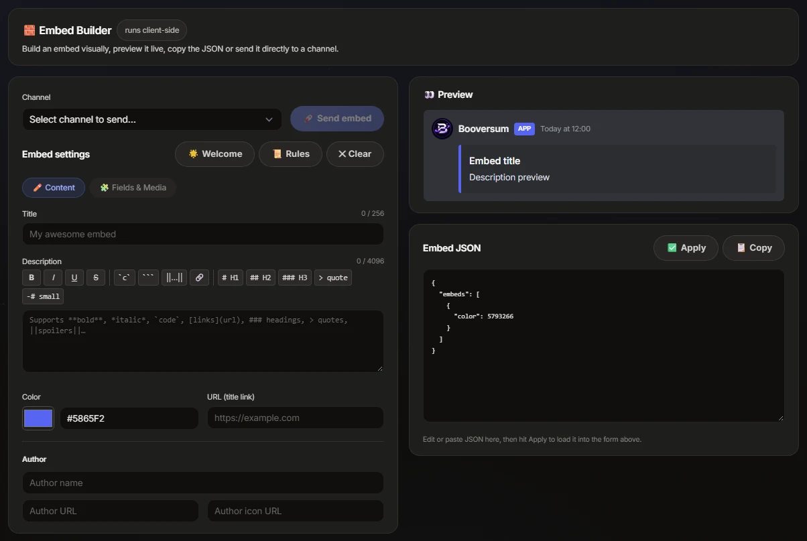807x541 pixels.
Task: Insert small text markup
Action: coord(43,296)
